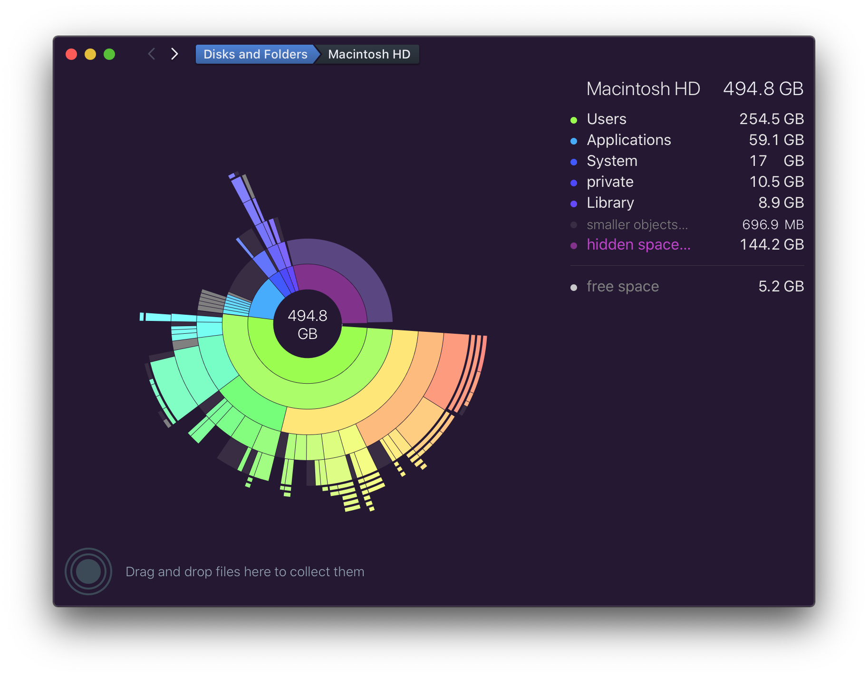Click the Macintosh HD title in the sidebar
Screen dimensions: 868x677
coord(643,89)
